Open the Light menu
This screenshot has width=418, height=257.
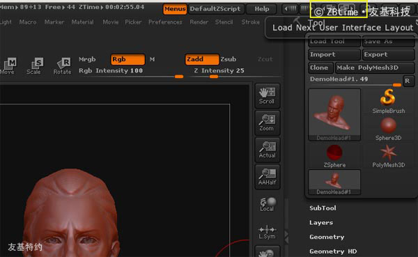(6, 22)
